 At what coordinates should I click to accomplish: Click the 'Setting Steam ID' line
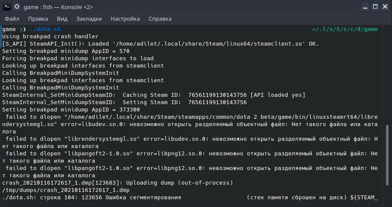124,102
